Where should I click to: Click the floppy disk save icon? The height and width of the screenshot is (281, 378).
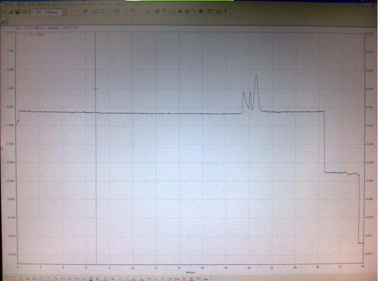coord(17,12)
